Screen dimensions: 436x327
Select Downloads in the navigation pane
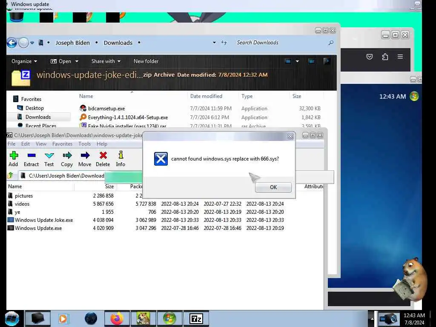coord(38,117)
